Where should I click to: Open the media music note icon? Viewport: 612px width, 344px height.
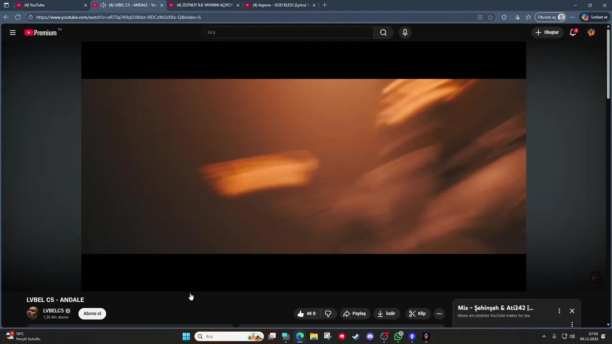517,17
